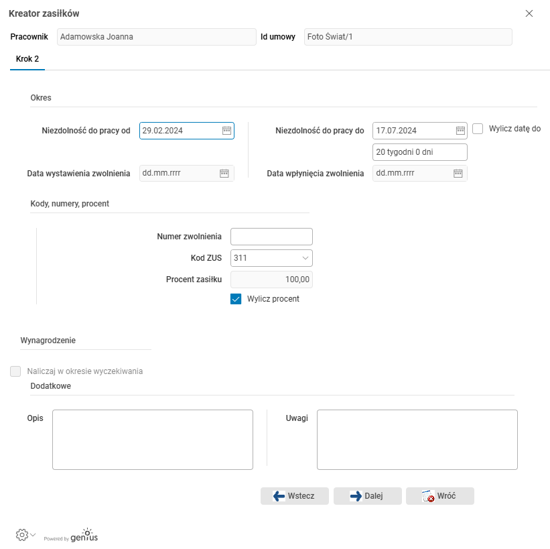Open calendar for Data wpłynięcia zwolnienia
Image resolution: width=550 pixels, height=549 pixels.
tap(458, 173)
